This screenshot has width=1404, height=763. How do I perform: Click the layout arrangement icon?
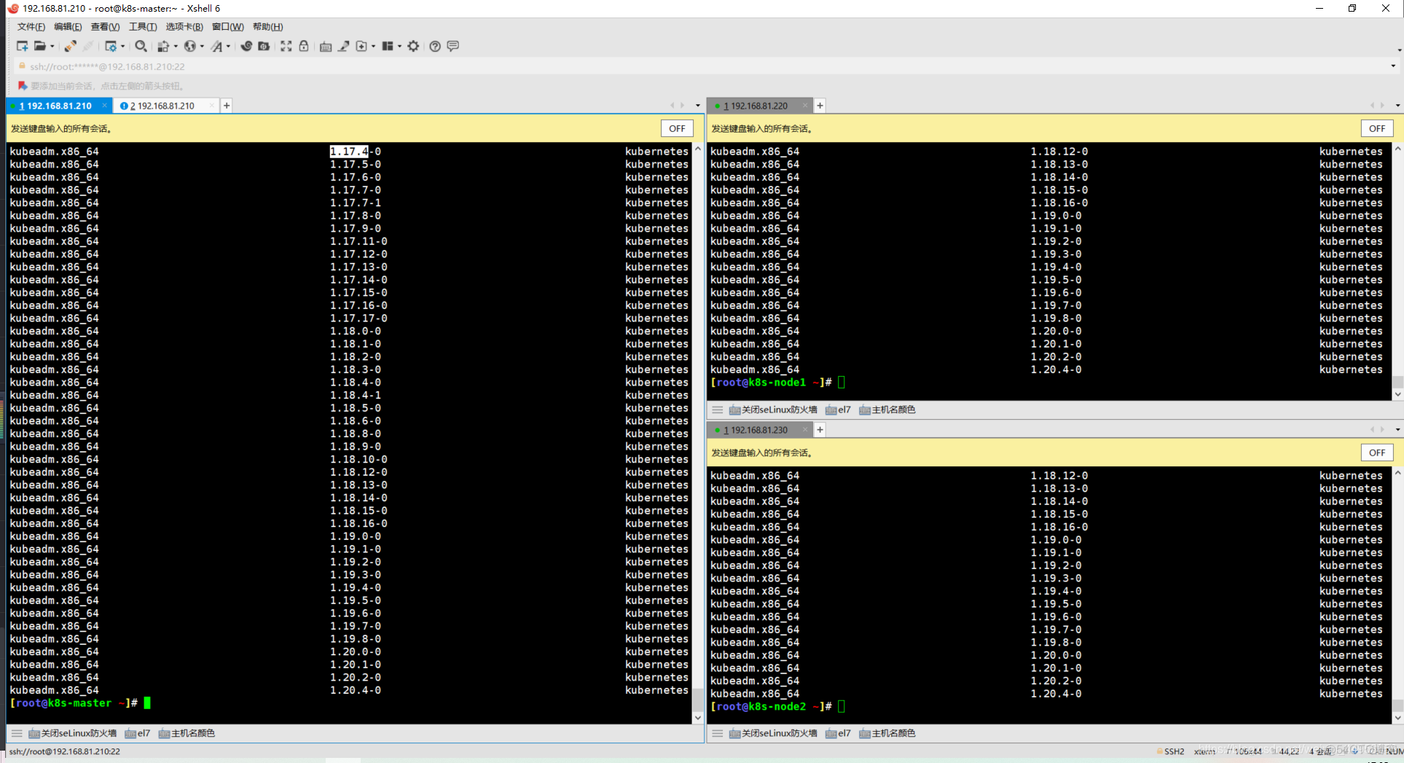pos(388,46)
